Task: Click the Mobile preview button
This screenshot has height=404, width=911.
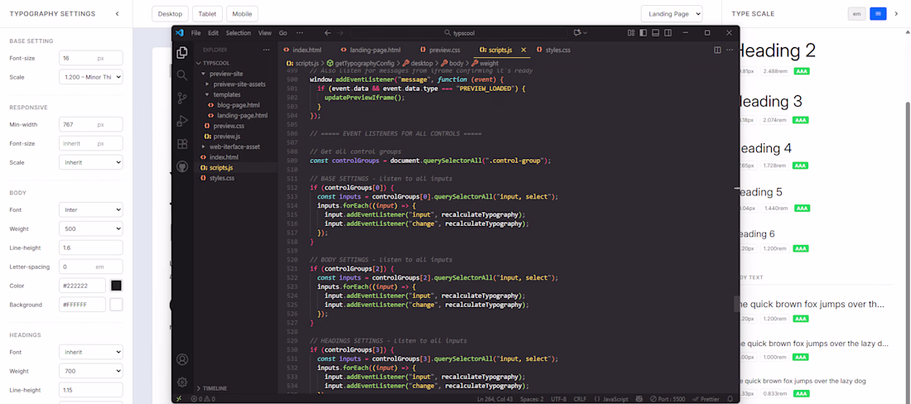Action: (242, 14)
